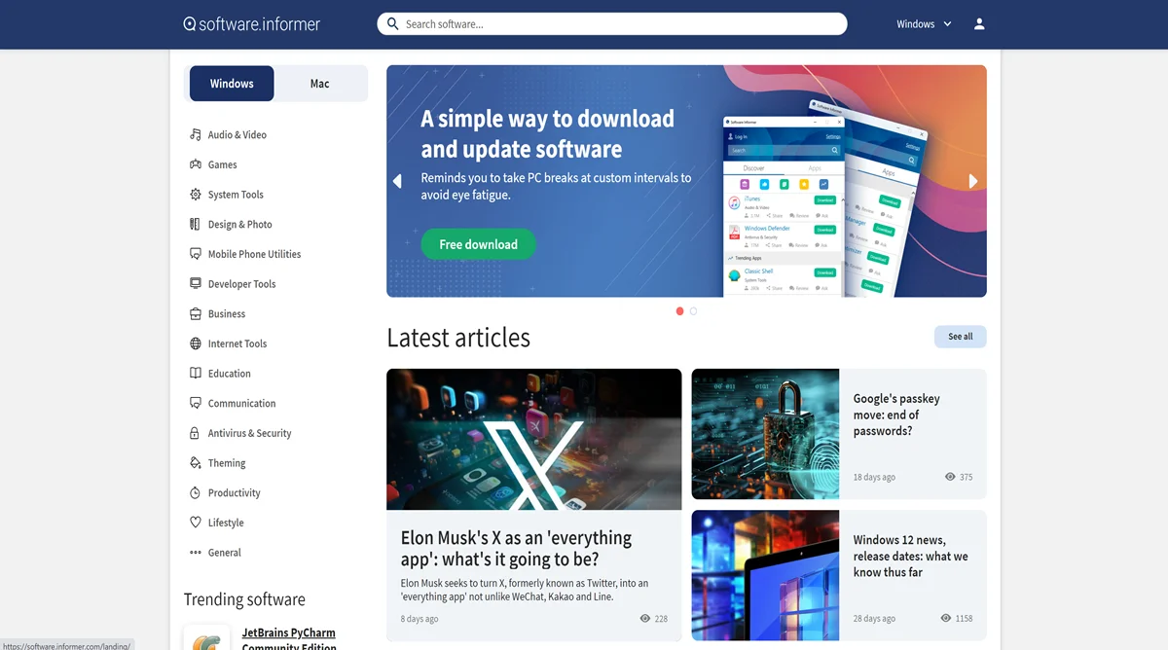Click the Software Informer logo icon
The width and height of the screenshot is (1168, 650).
(x=190, y=24)
